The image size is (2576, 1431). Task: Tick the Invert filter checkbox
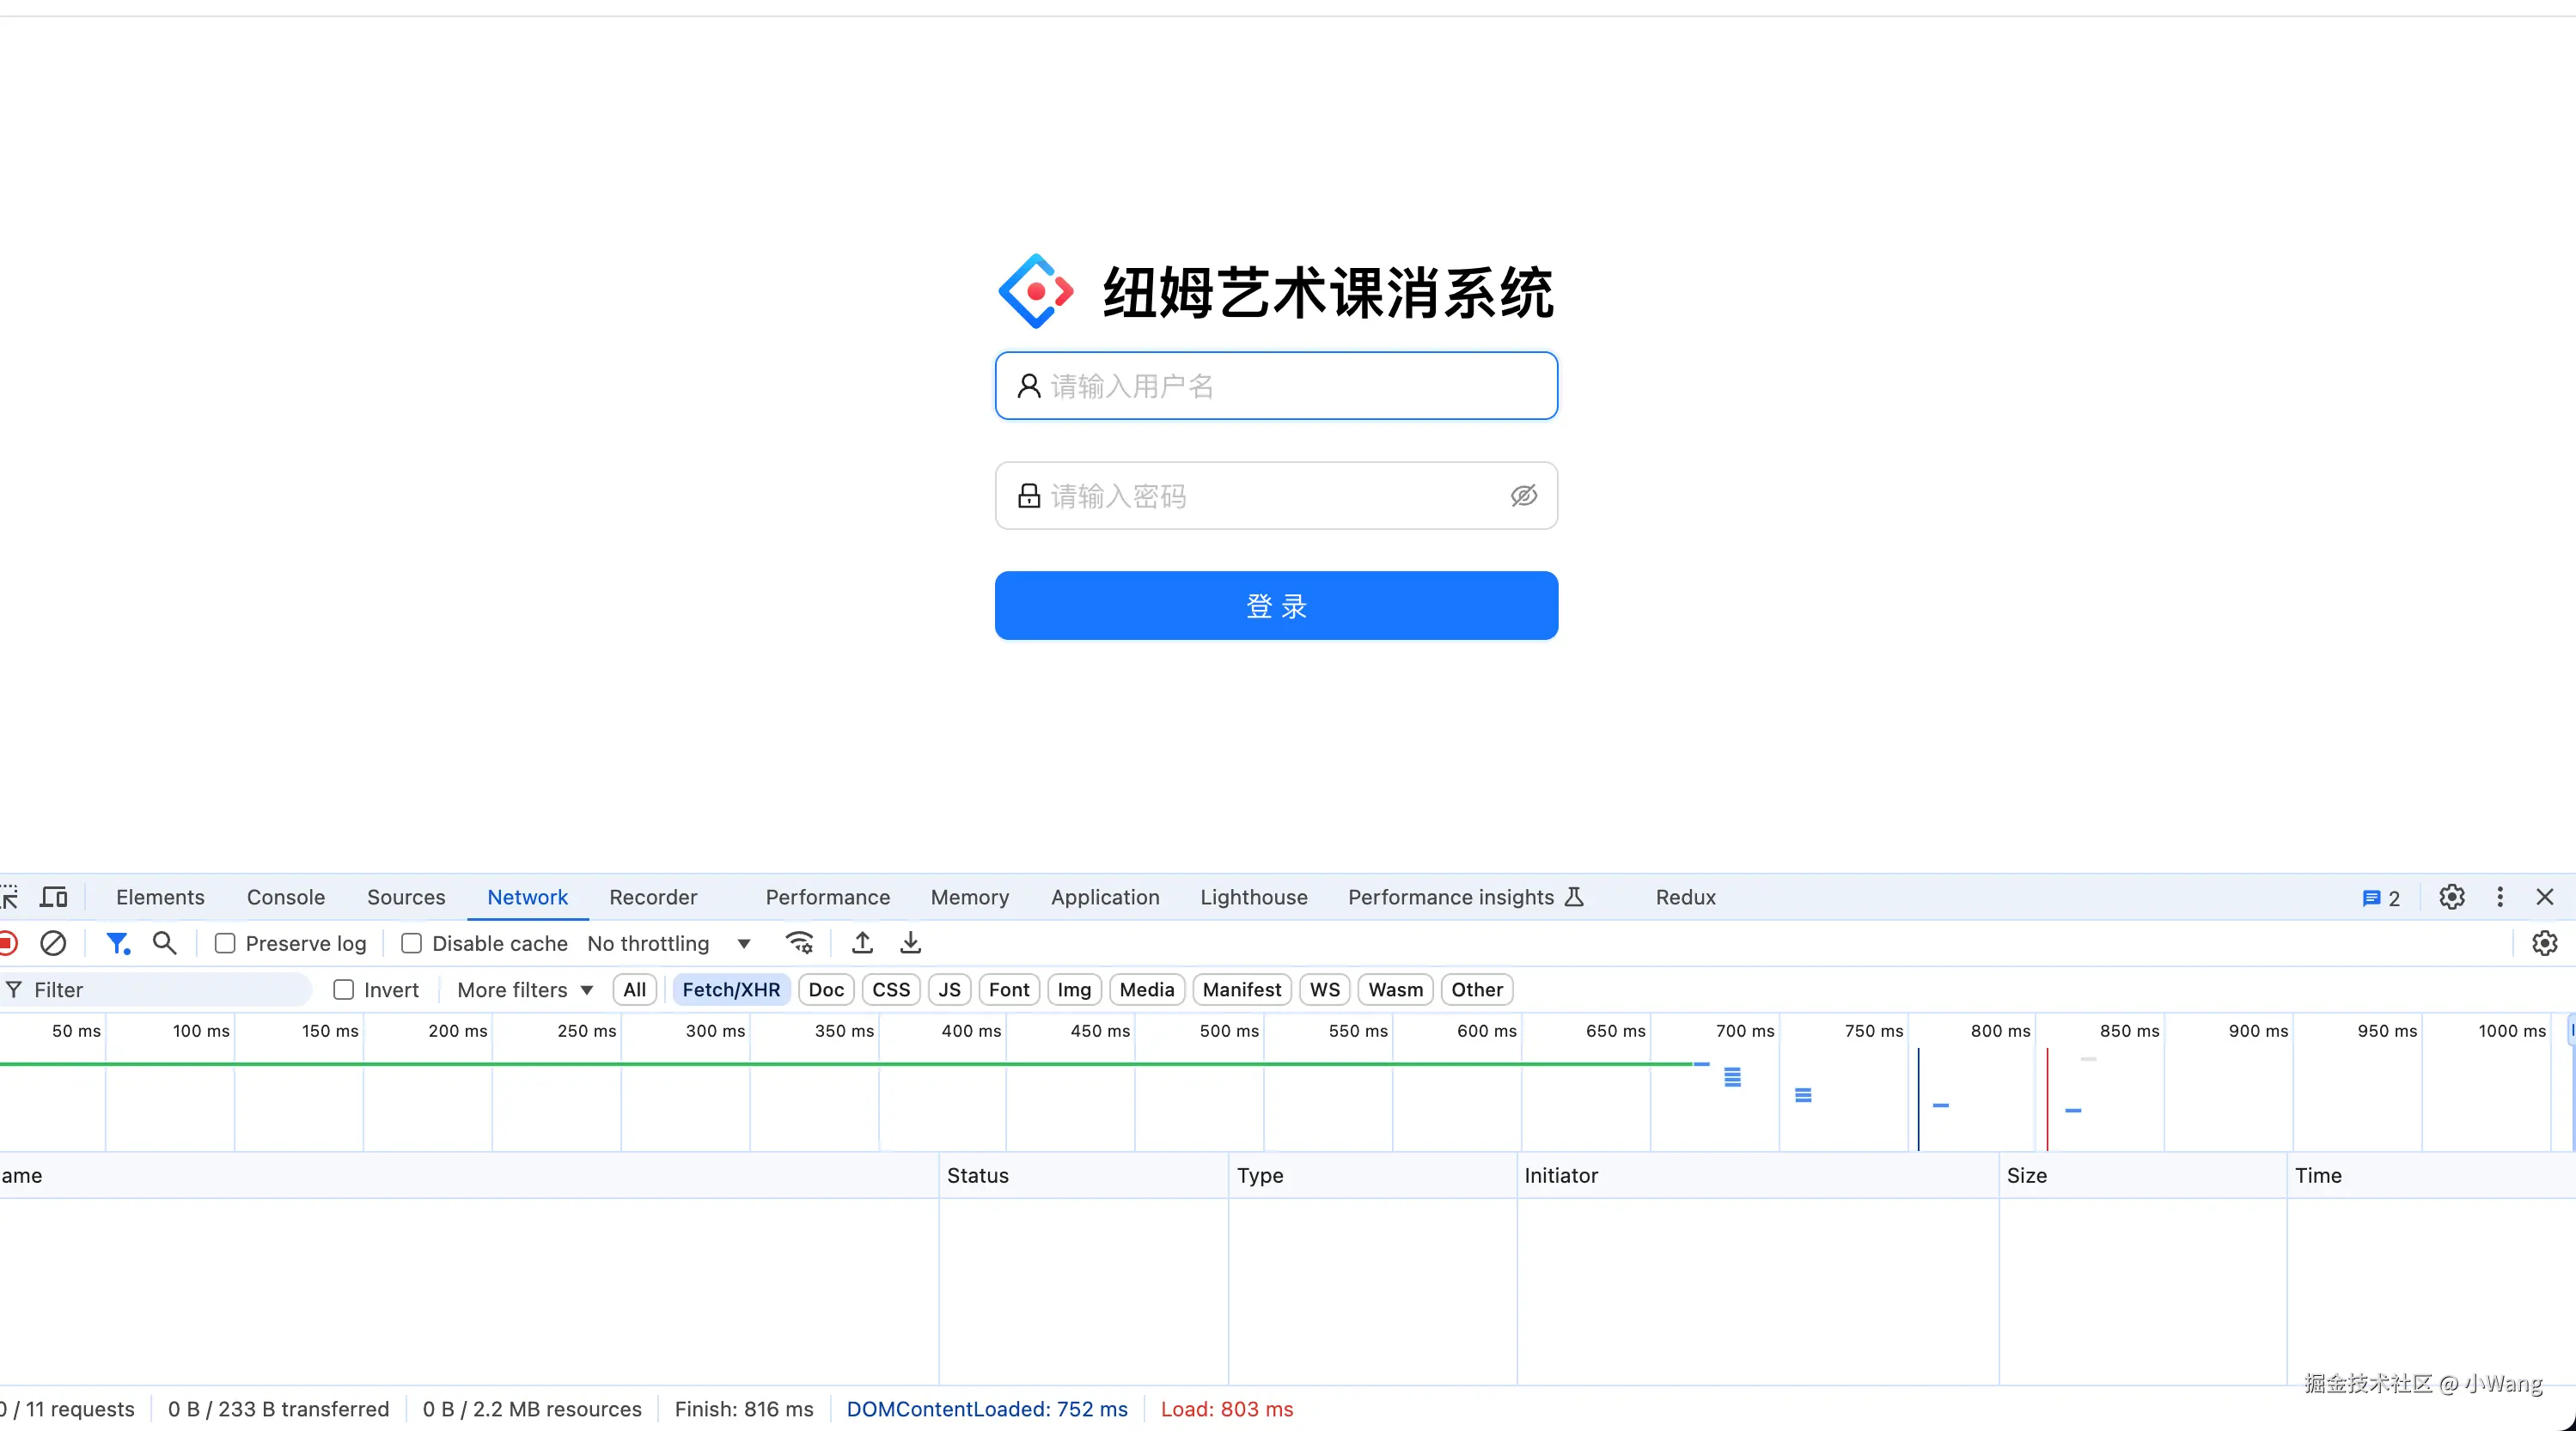coord(343,990)
